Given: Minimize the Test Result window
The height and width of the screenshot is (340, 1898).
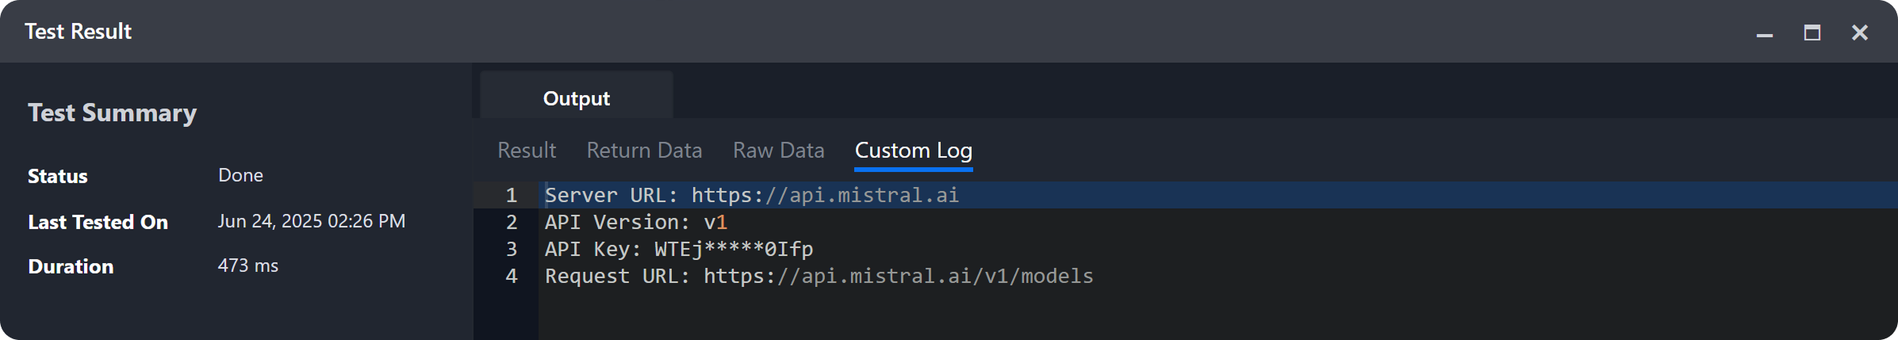Looking at the screenshot, I should (1764, 33).
